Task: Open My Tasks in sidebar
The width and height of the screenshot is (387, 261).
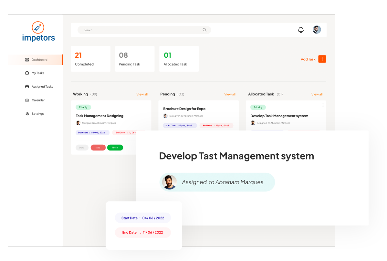Action: (37, 73)
